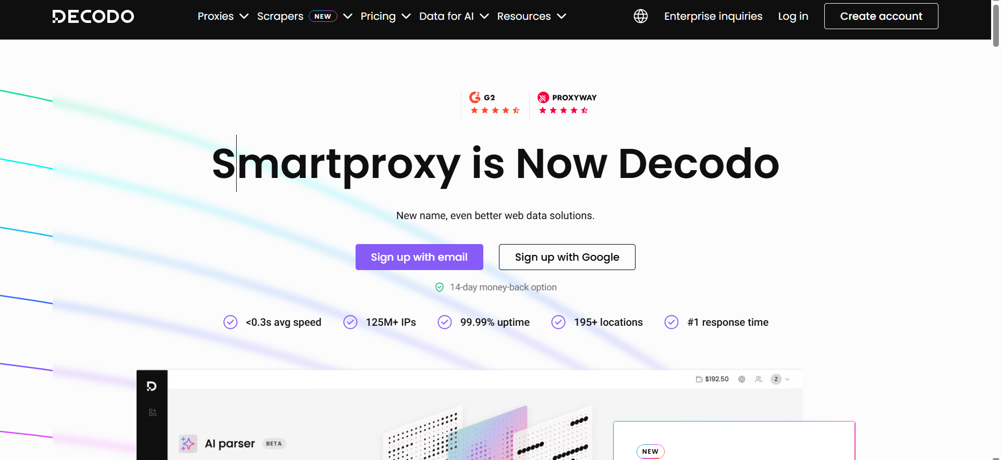The width and height of the screenshot is (1001, 460).
Task: Click the globe icon in the dashboard preview header
Action: [x=742, y=379]
